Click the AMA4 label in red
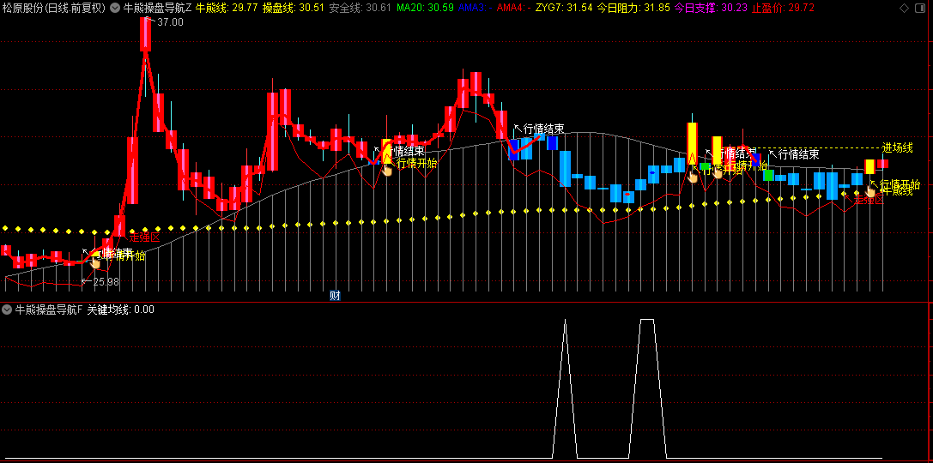The height and width of the screenshot is (463, 933). tap(513, 8)
